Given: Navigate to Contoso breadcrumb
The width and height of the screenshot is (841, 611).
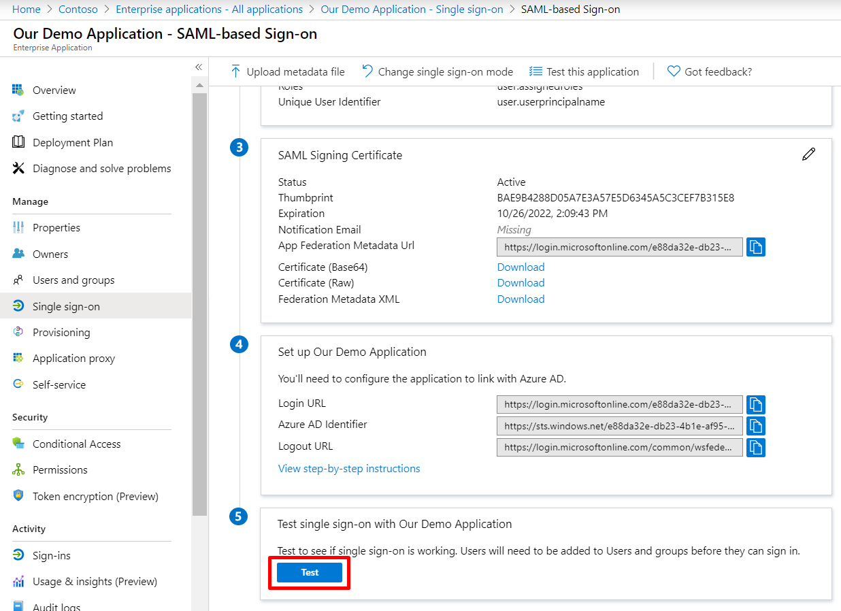Looking at the screenshot, I should tap(78, 10).
